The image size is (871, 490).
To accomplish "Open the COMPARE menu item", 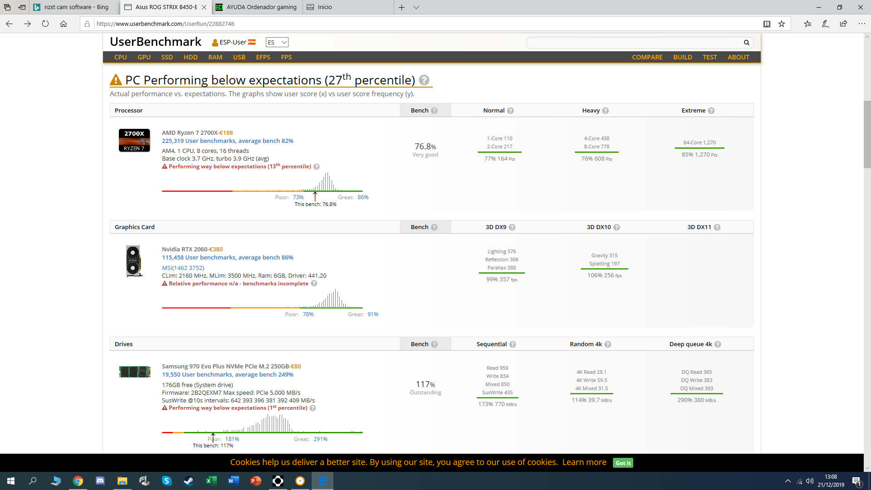I will coord(647,58).
